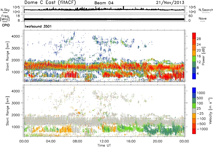Image resolution: width=213 pixels, height=147 pixels.
Task: Click the velocity panel 'Slant Range [km]' label
Action: click(7, 111)
